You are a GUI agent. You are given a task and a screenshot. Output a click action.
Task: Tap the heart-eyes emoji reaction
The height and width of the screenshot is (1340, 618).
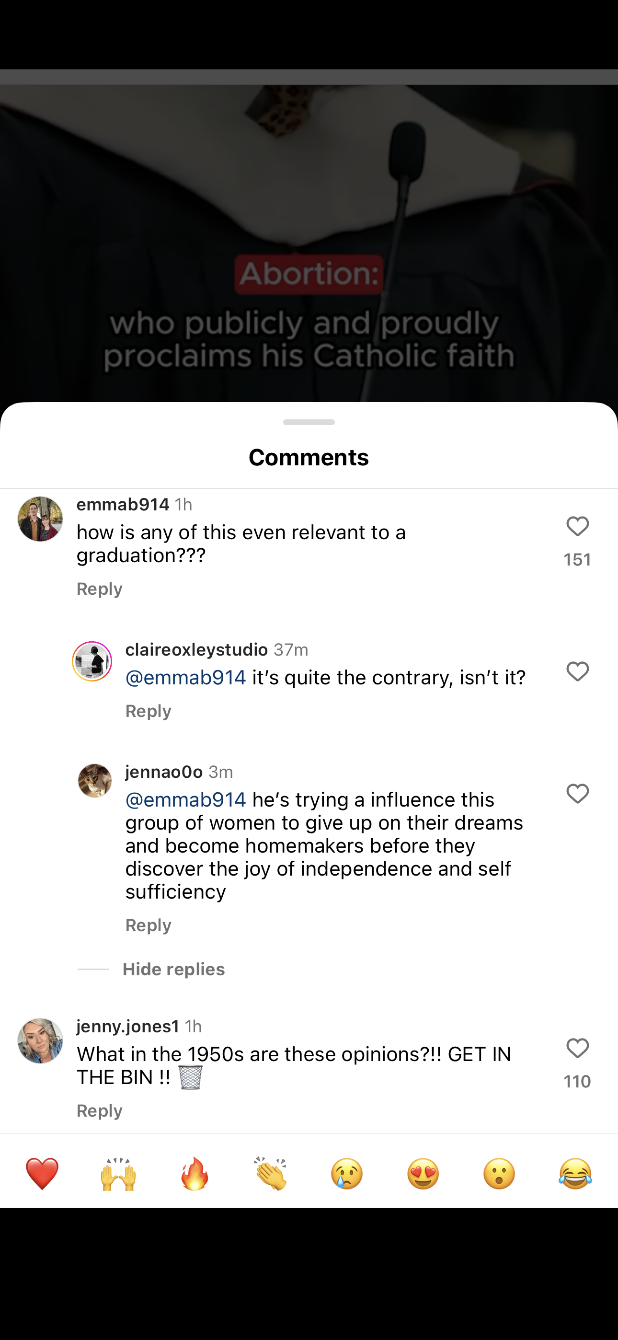coord(423,1174)
